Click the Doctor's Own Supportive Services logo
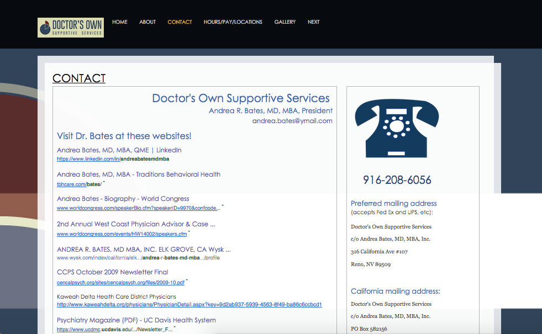This screenshot has height=334, width=542. coord(71,28)
